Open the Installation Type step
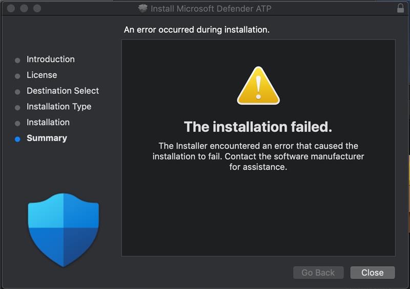The image size is (410, 289). [59, 107]
